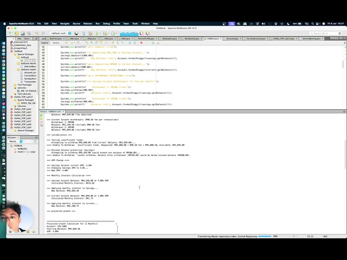Open the Refactor menu
Viewport: 347px width, 260px height.
[88, 24]
